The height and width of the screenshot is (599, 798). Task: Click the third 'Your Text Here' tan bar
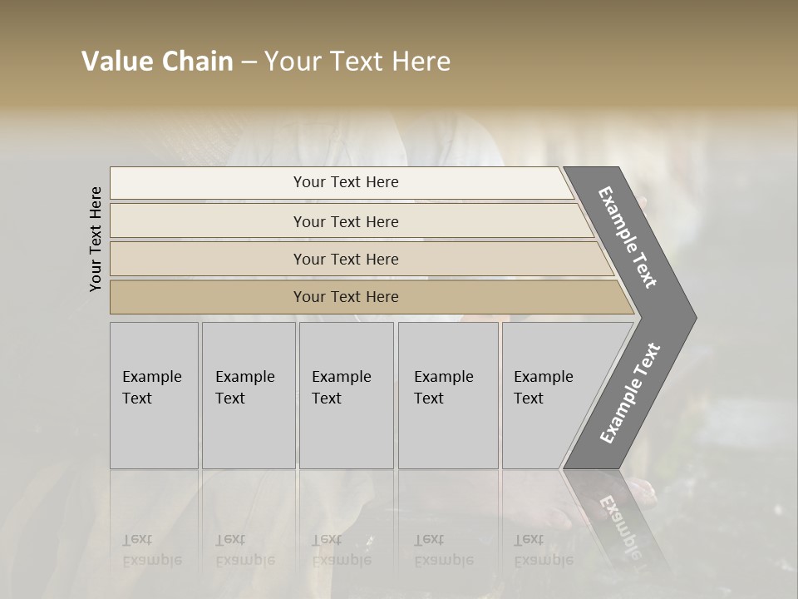(362, 259)
